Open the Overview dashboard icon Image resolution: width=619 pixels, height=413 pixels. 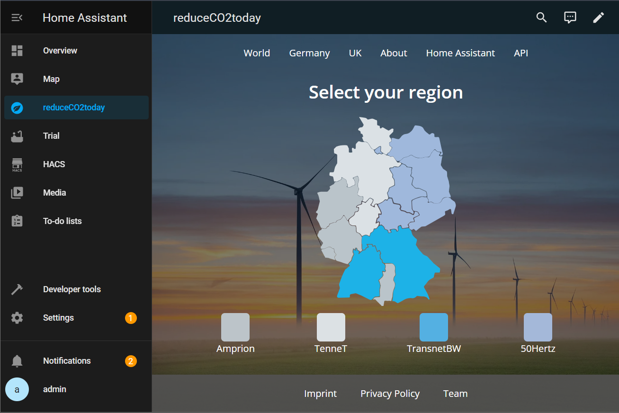(x=17, y=51)
